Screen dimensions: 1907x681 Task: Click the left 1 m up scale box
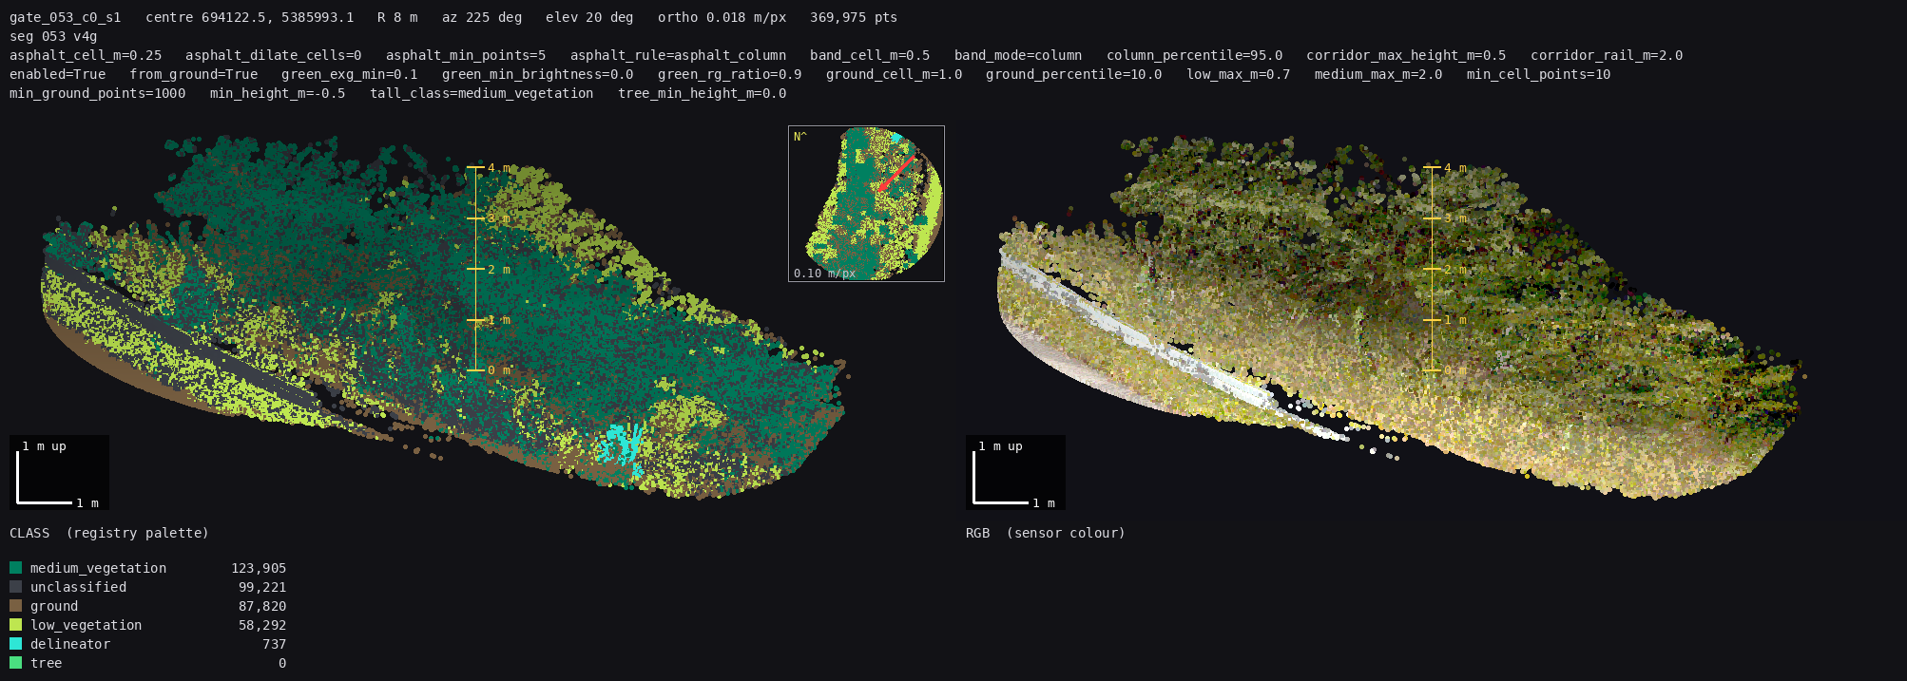(x=59, y=472)
